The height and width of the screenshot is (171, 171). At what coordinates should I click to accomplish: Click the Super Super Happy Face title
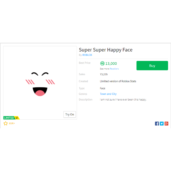(106, 50)
